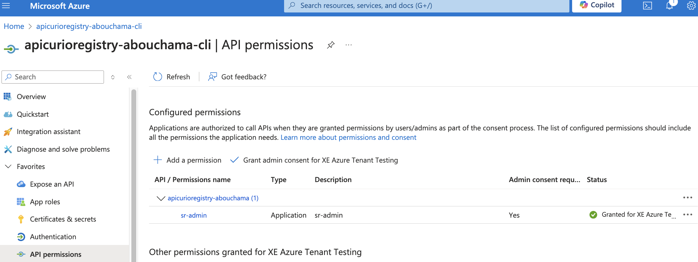Click the checkmark icon for Grant admin consent

pyautogui.click(x=234, y=160)
